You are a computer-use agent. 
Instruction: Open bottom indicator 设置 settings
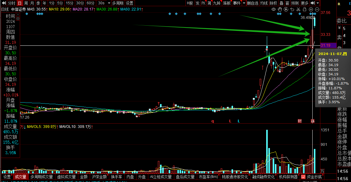[7, 177]
